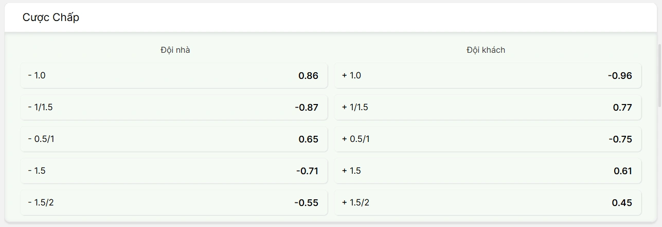Click the home -1.5 handicap row
Viewport: 662px width, 227px height.
[174, 171]
